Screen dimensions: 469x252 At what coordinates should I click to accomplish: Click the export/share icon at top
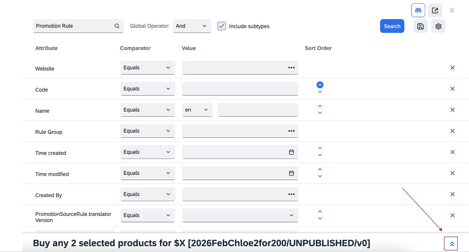[435, 10]
